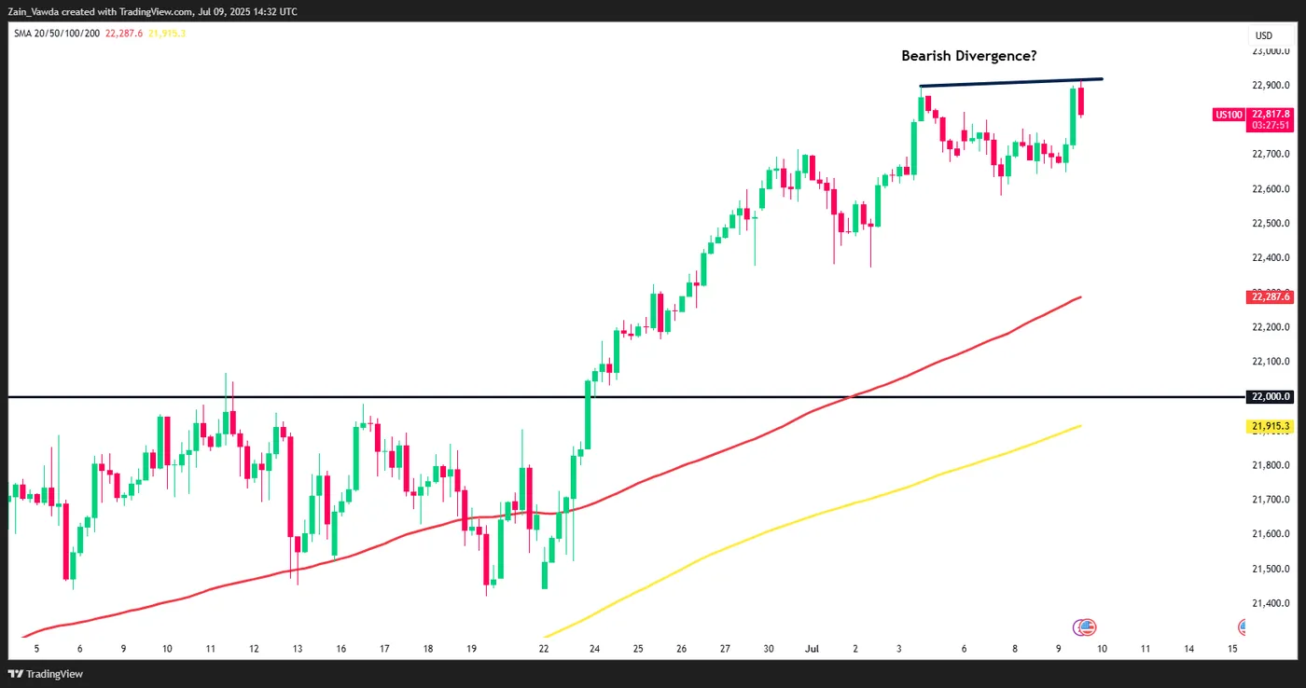Click the date label 27 on the time axis
Viewport: 1306px width, 688px height.
(x=726, y=648)
